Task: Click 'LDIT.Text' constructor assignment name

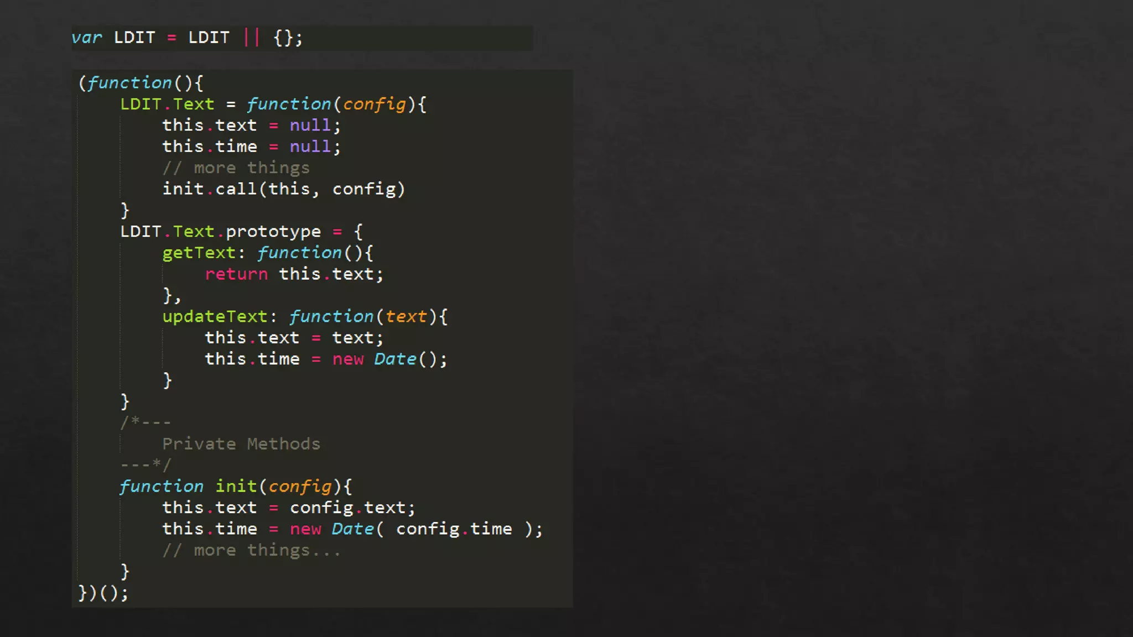Action: [167, 104]
